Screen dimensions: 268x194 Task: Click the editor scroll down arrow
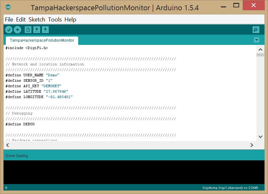click(x=261, y=137)
